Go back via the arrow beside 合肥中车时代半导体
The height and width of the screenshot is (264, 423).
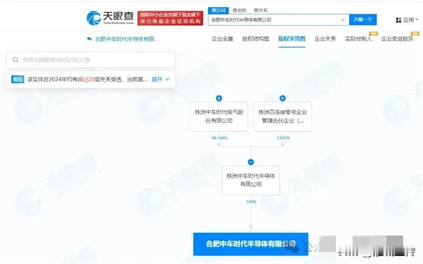(x=89, y=39)
